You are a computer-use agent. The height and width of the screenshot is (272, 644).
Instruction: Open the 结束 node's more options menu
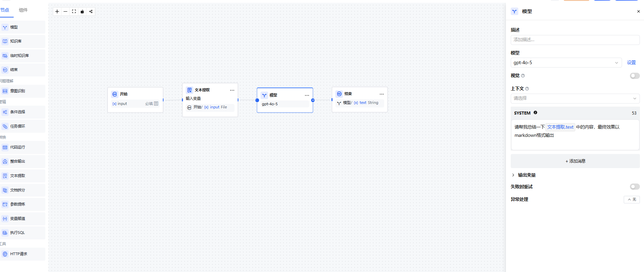(x=382, y=94)
